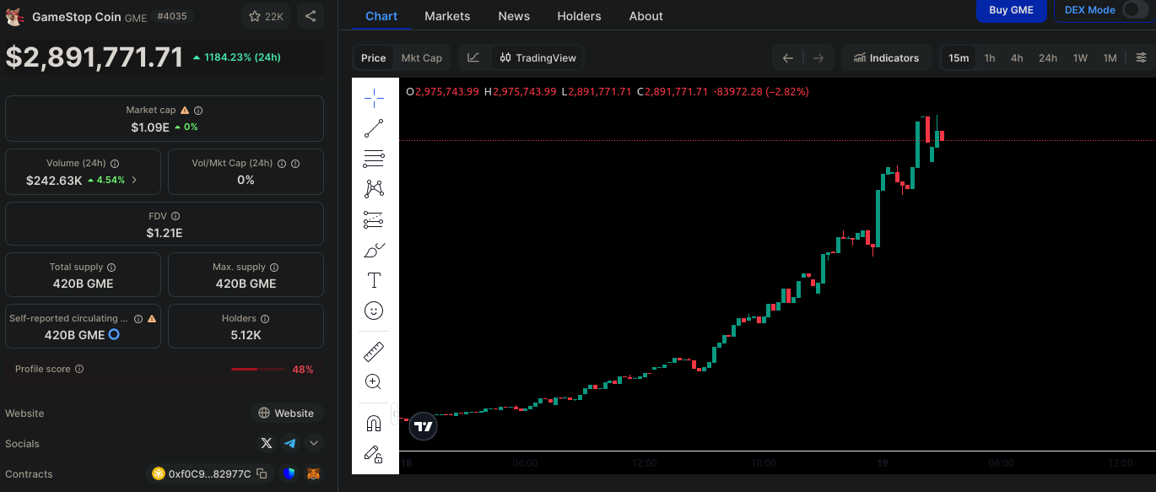Set the chart interval to 1W
Viewport: 1156px width, 492px height.
[1080, 57]
